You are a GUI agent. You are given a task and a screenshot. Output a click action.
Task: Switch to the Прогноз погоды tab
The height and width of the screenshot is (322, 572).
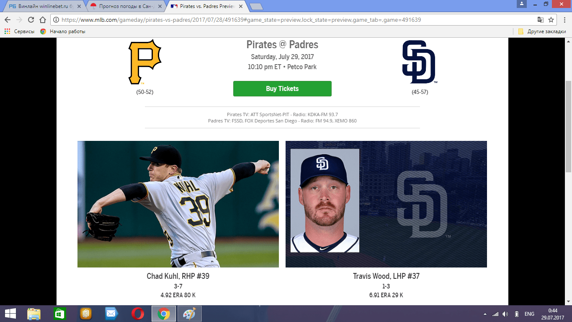125,7
